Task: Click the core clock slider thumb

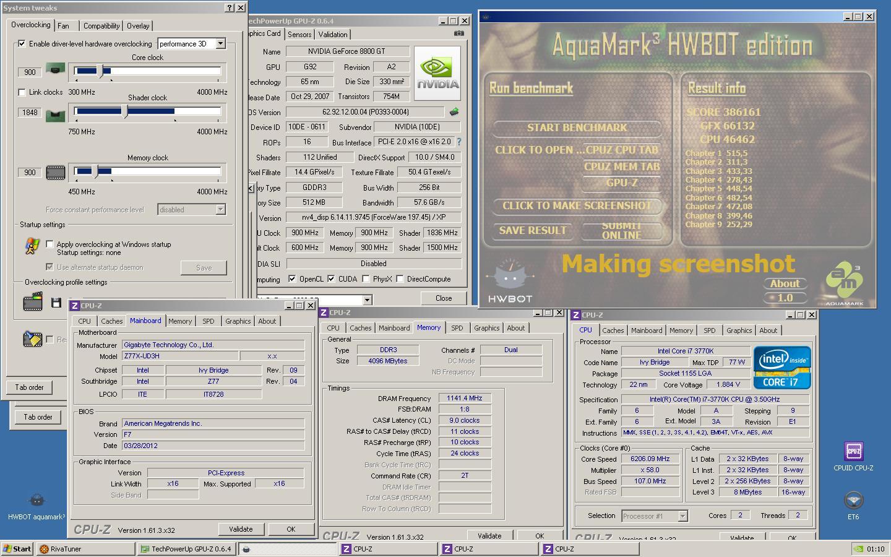Action: [x=102, y=71]
